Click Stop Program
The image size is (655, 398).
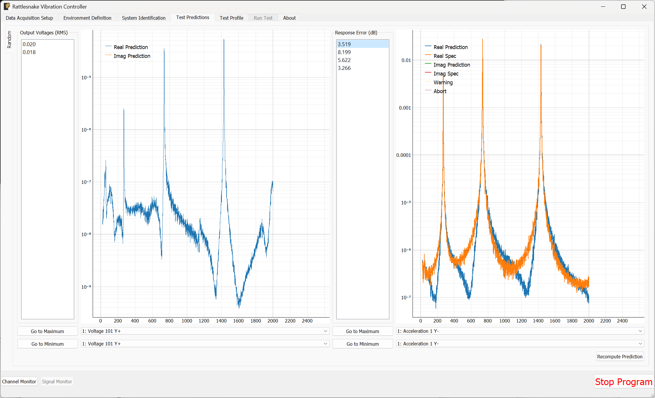coord(624,381)
